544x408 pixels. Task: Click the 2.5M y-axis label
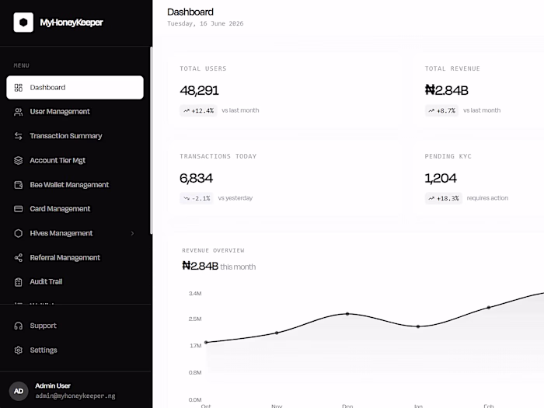click(x=195, y=319)
